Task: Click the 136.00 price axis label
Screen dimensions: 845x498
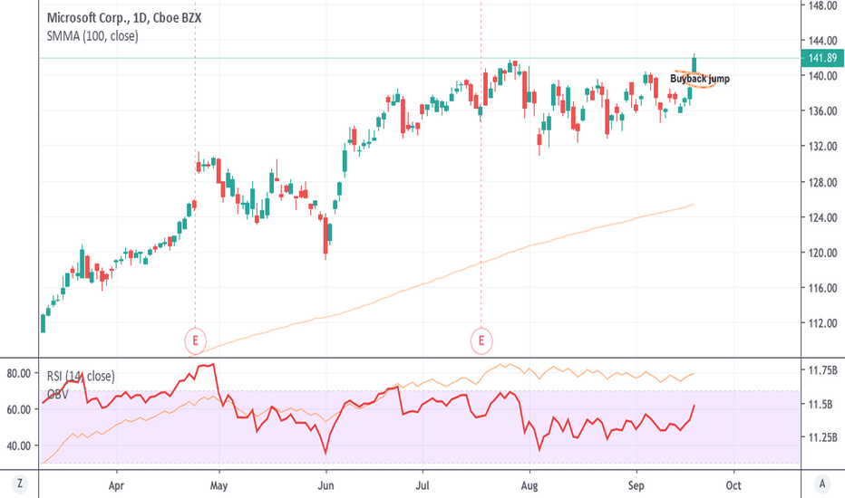Action: 822,110
